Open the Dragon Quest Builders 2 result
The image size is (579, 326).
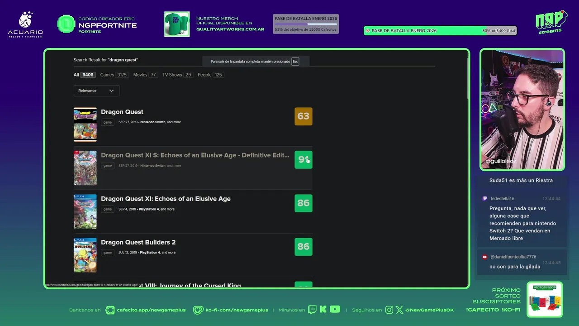pos(138,242)
